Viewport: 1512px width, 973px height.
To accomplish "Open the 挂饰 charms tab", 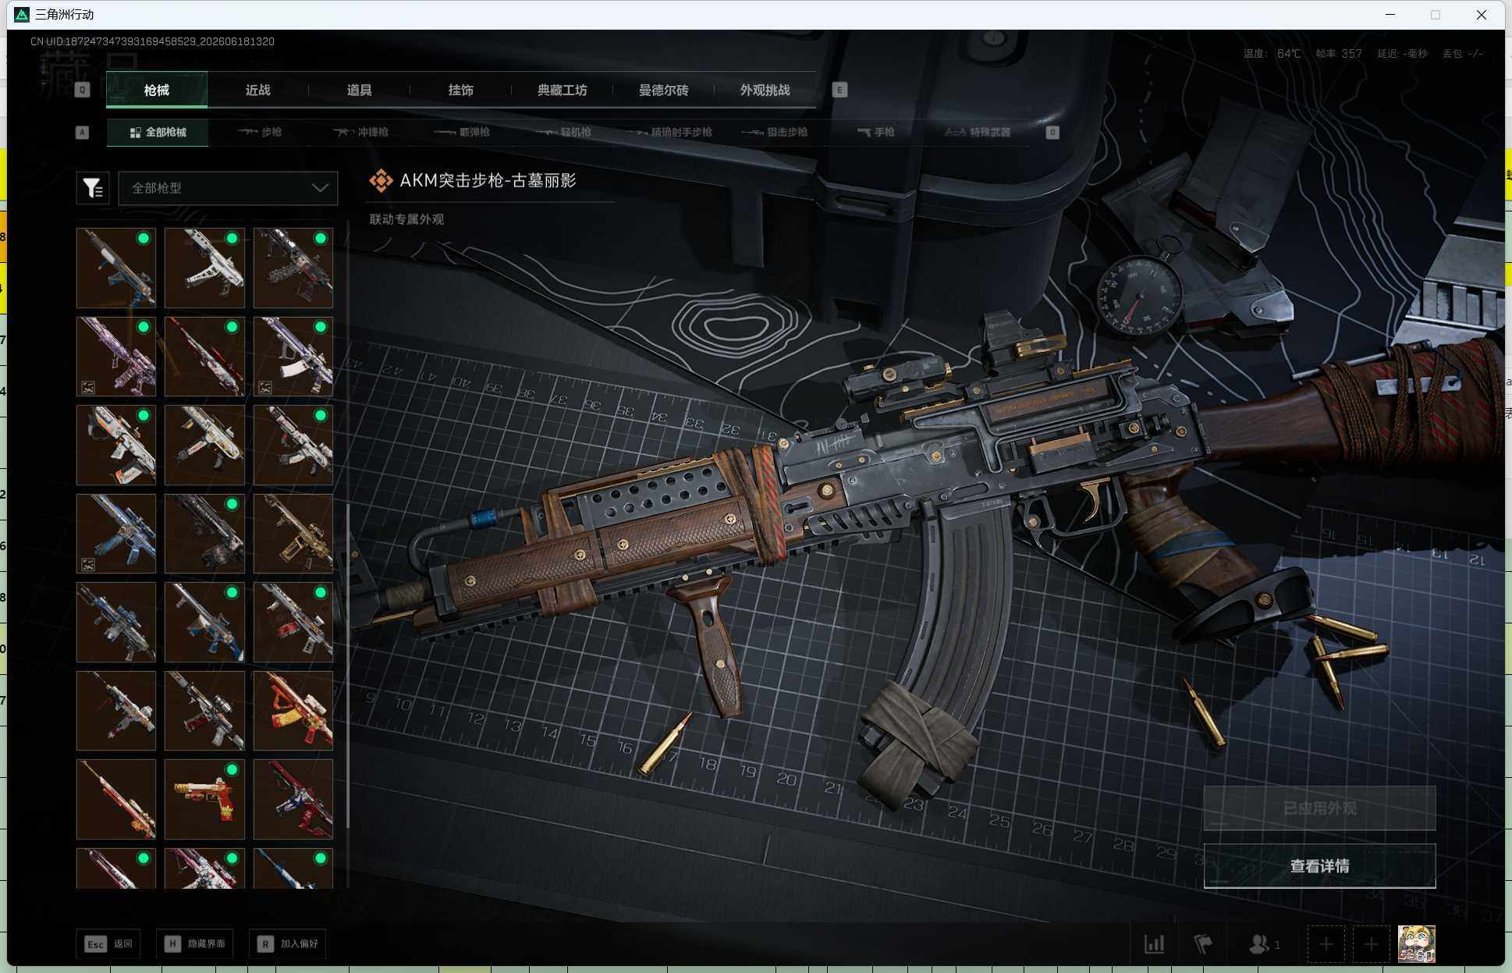I will (461, 90).
